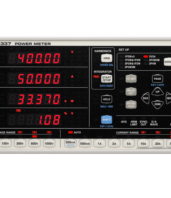171x198 pixels.
Task: Click the SYNC. OUT setting label
Action: 144,123
